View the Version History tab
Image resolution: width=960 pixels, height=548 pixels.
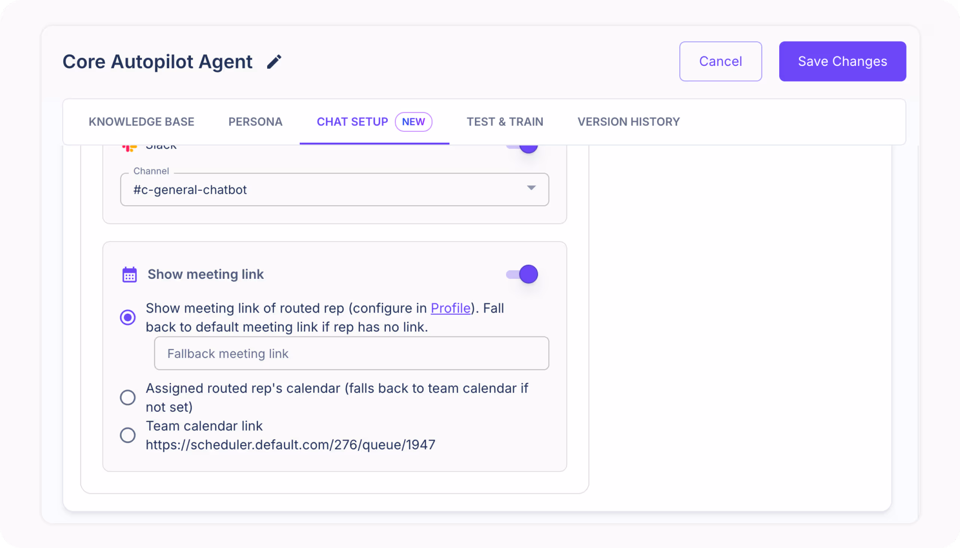(628, 122)
